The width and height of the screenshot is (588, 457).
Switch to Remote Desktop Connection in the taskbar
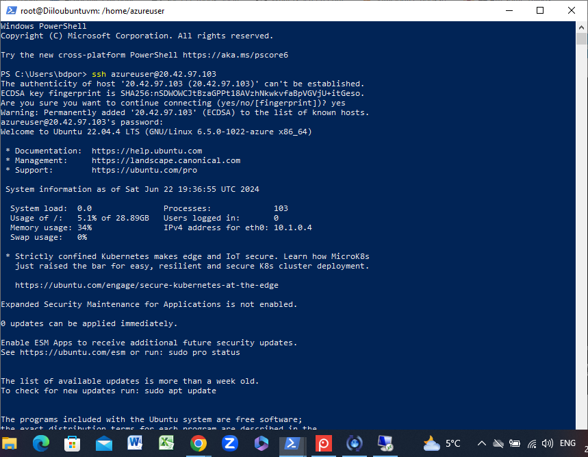[x=385, y=443]
